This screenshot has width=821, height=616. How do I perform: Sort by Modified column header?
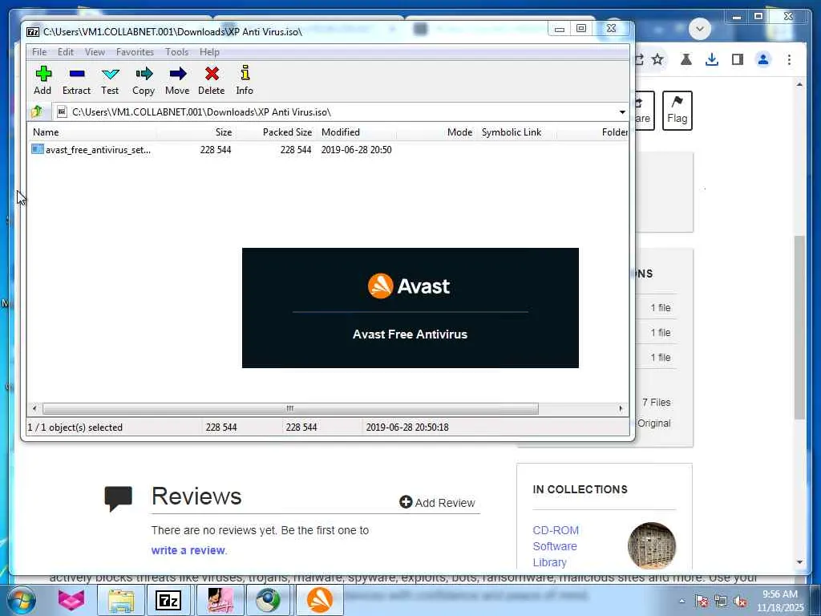tap(356, 132)
